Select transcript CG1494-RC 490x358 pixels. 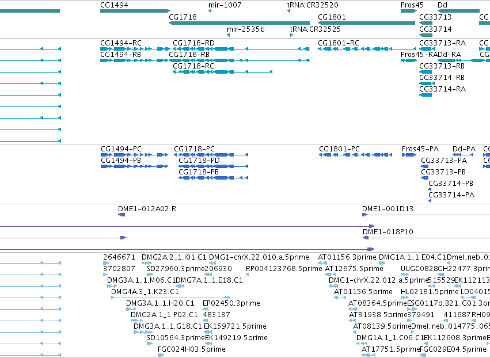[x=135, y=49]
